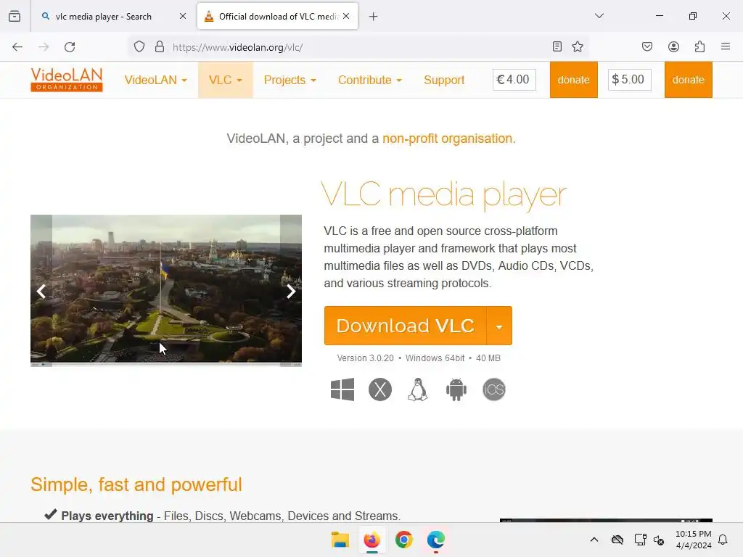Follow the non-profit organisation link
Viewport: 743px width, 557px height.
point(447,139)
